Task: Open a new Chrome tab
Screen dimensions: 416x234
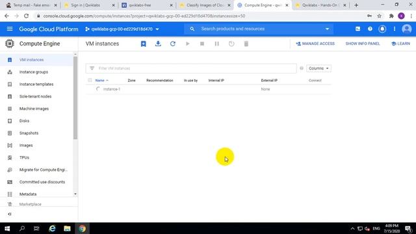Action: [x=356, y=5]
